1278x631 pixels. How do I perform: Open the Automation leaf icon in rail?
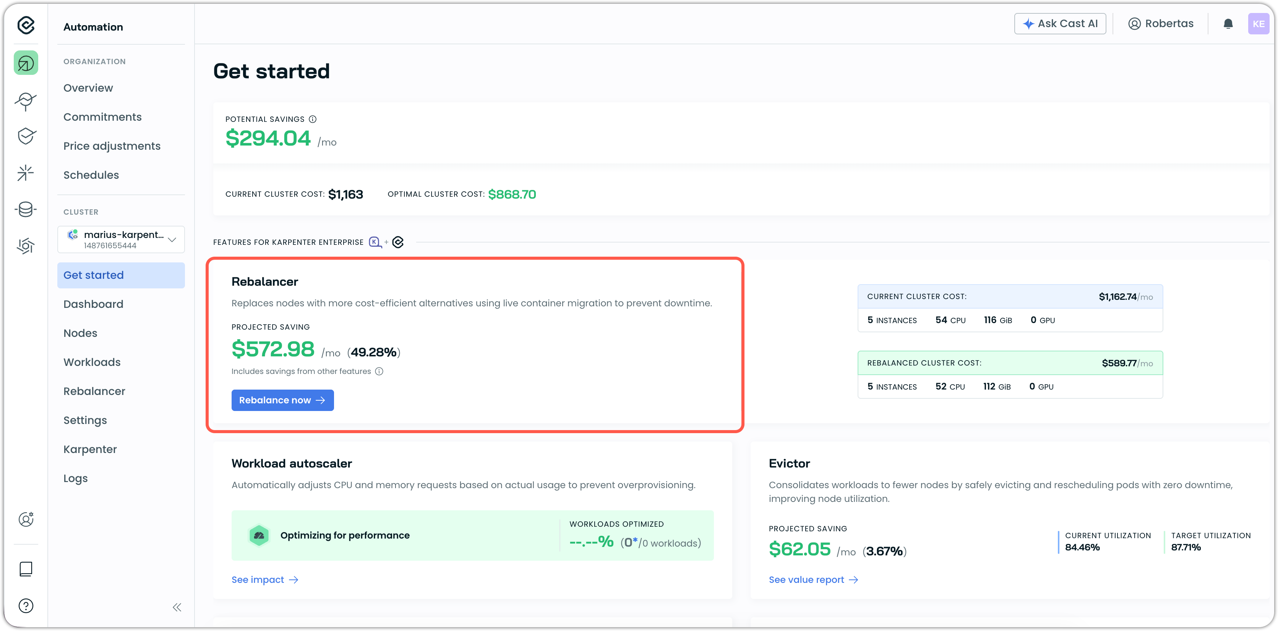[26, 63]
